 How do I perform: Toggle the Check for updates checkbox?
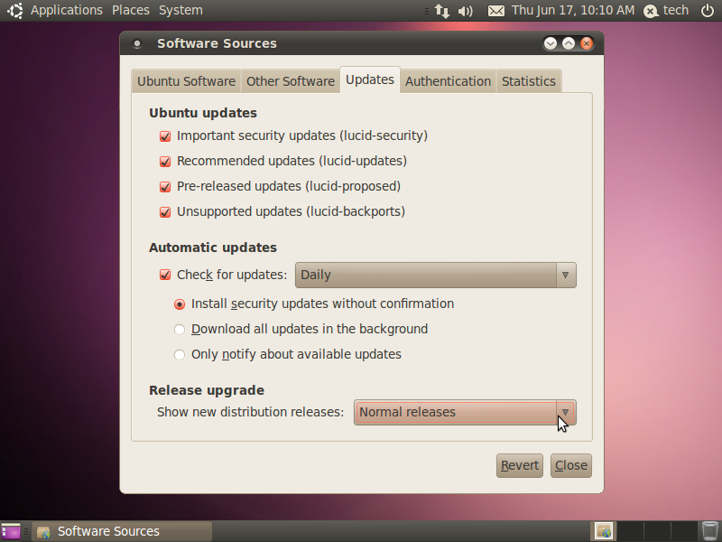[x=165, y=276]
